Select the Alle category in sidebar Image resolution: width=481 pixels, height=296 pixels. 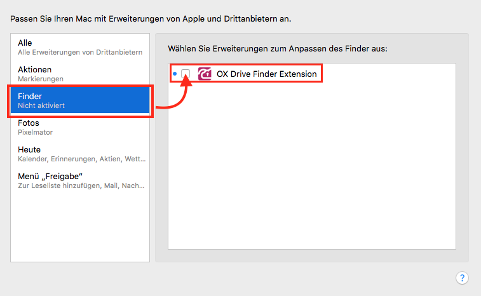tap(80, 47)
